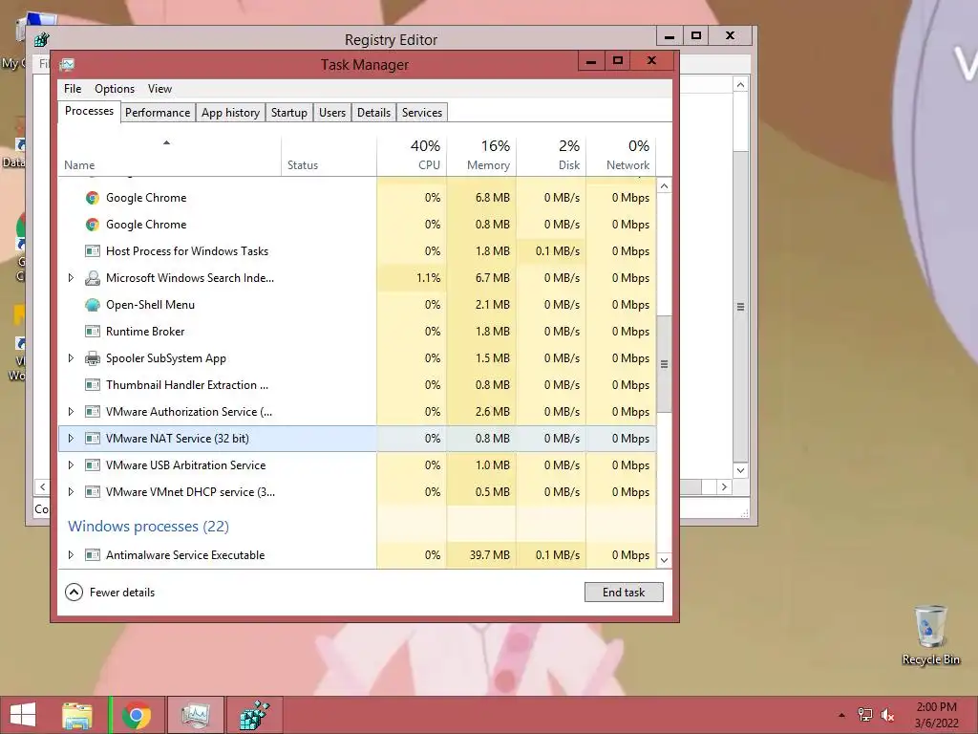Click the 39.7 MB memory value
The image size is (978, 734).
(490, 555)
